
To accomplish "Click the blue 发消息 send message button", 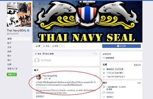I will pyautogui.click(x=121, y=46).
